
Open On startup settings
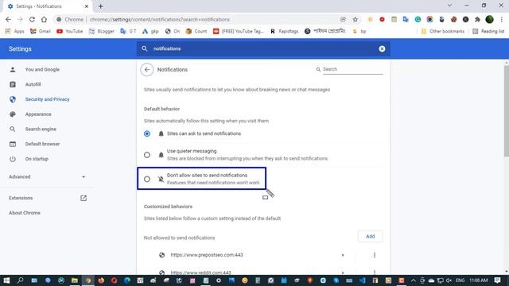point(37,159)
